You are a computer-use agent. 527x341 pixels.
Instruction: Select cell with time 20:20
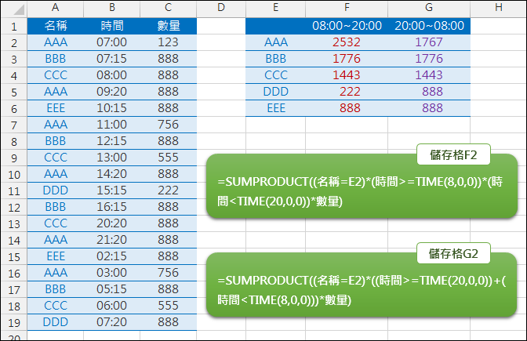[112, 223]
